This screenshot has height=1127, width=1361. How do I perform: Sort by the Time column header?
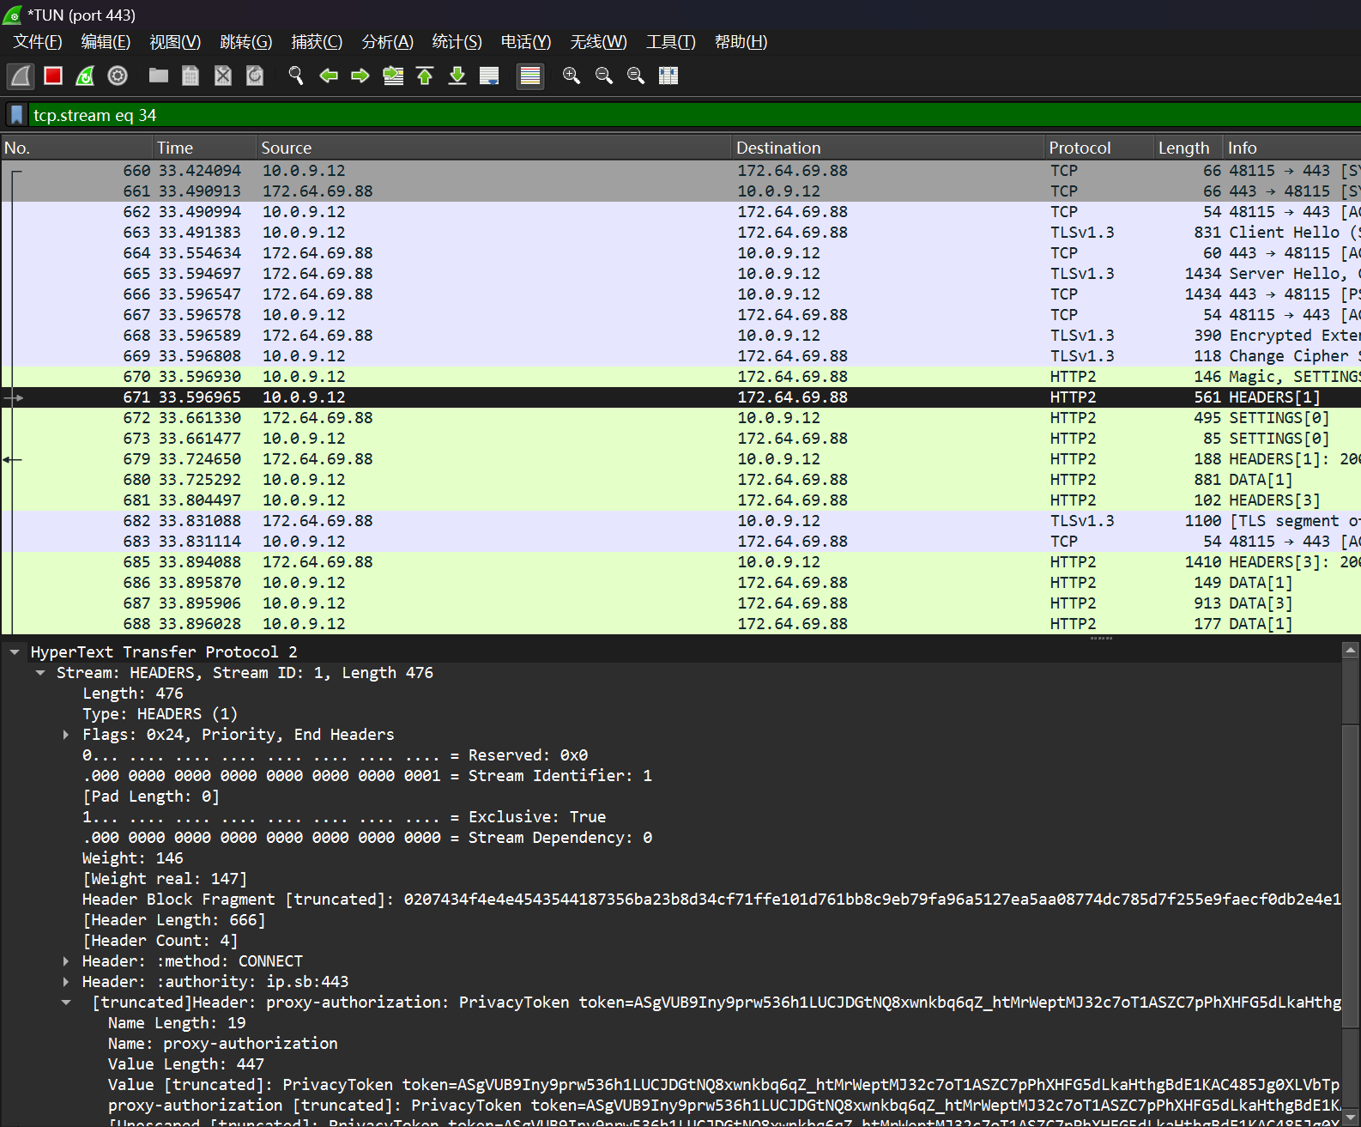pos(204,148)
